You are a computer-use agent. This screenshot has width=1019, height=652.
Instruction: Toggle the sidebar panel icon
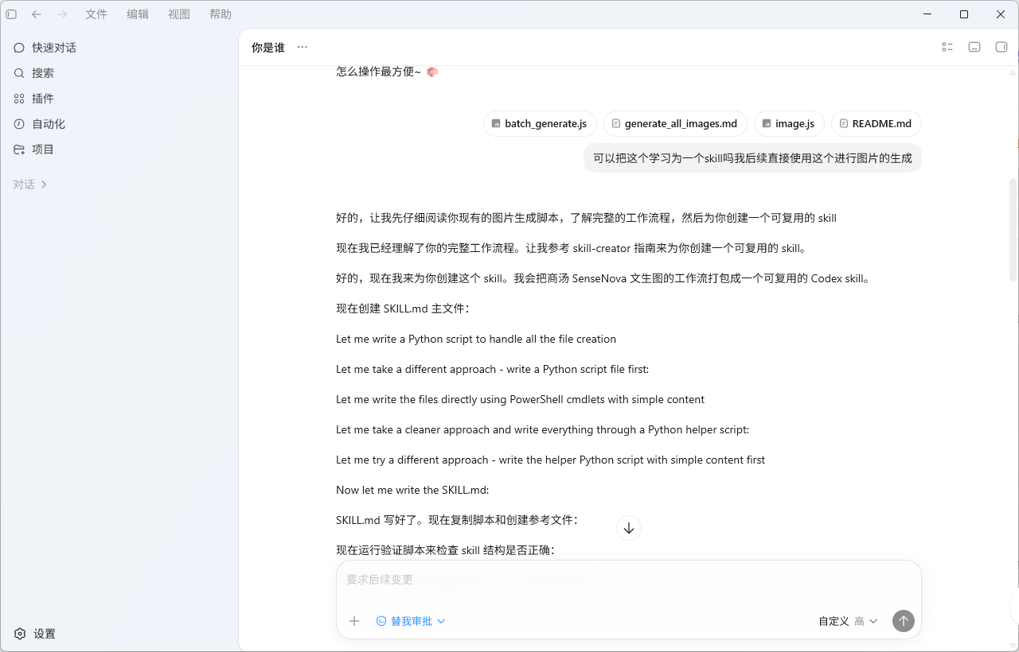[11, 14]
